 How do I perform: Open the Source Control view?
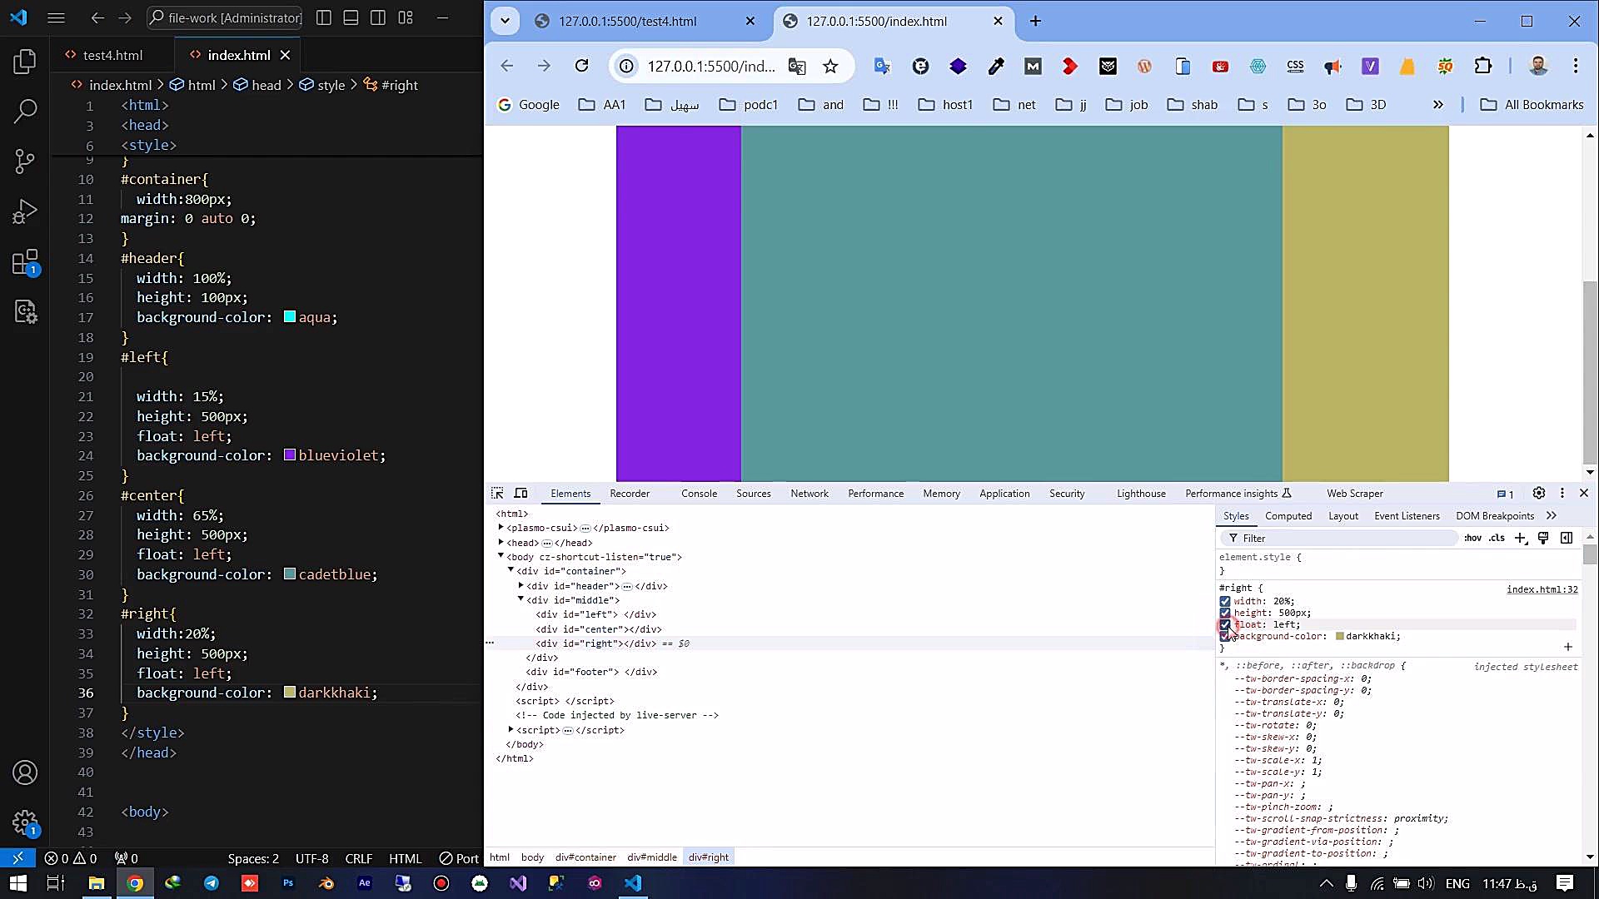(25, 161)
